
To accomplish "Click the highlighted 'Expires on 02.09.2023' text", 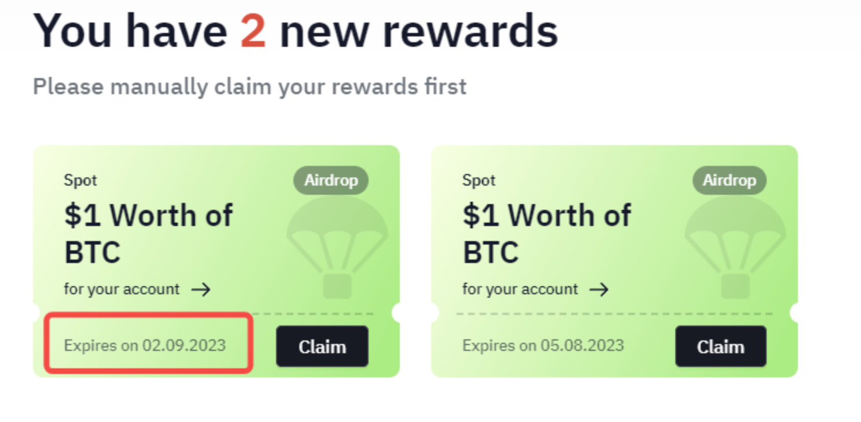I will (x=146, y=346).
